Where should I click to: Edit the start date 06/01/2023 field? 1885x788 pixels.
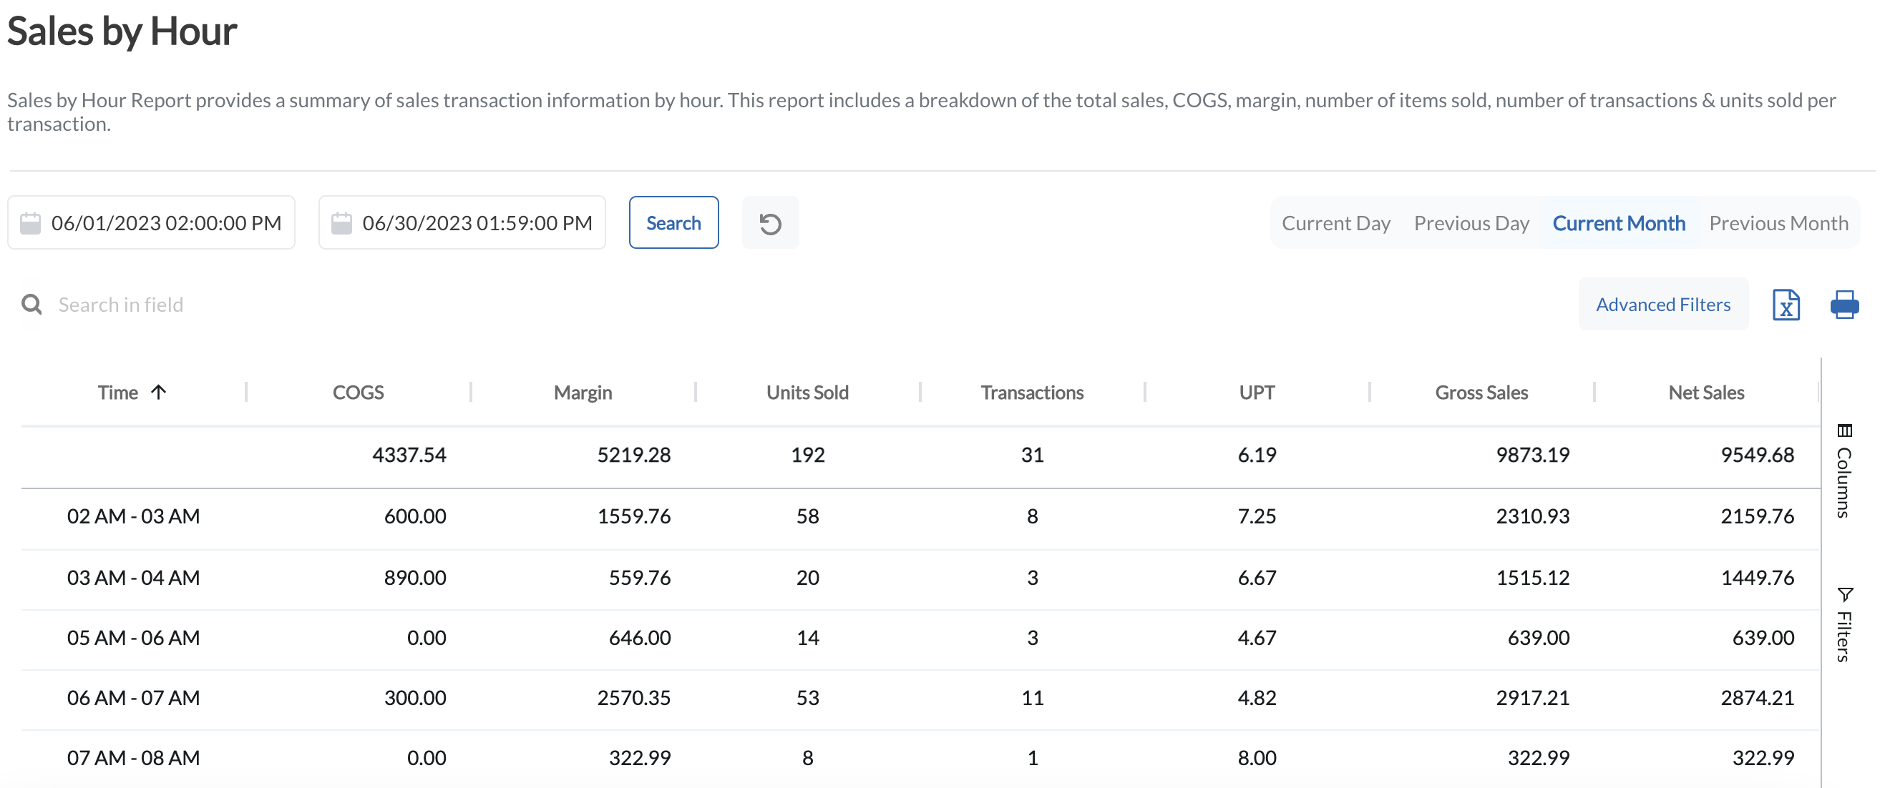[x=166, y=223]
